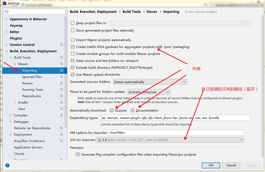The image size is (265, 172).
Task: Click the Dependency types text field
Action: click(x=176, y=118)
